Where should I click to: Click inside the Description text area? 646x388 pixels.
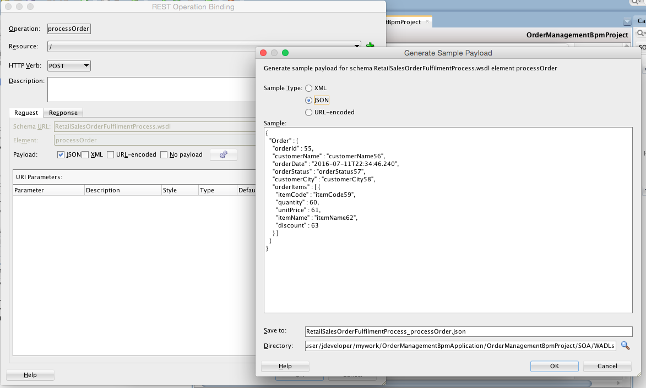[x=154, y=89]
